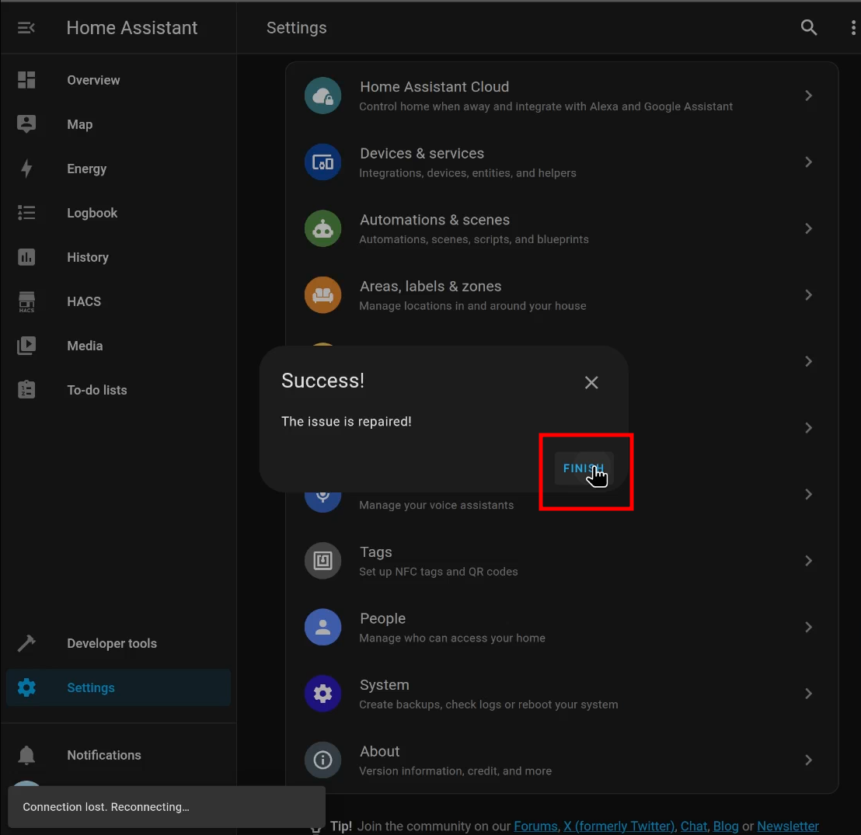Click the People person icon
The height and width of the screenshot is (835, 861).
pos(323,627)
